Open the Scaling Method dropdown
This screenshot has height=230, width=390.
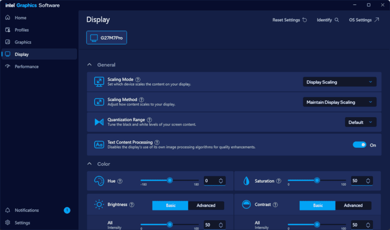click(x=339, y=102)
